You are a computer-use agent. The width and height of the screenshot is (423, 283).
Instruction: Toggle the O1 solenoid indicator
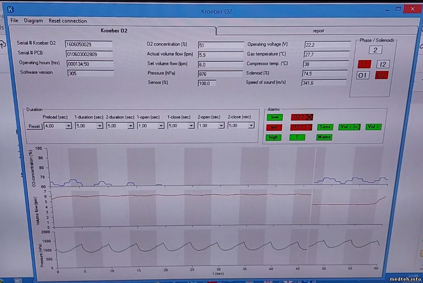tap(363, 75)
